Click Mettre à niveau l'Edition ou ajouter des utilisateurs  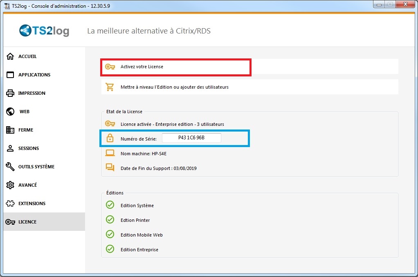pos(250,87)
